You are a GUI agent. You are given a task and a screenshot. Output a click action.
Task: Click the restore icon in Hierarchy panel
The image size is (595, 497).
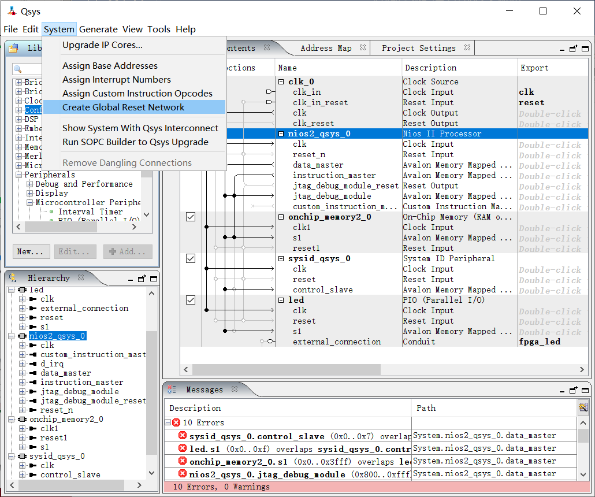coord(142,278)
